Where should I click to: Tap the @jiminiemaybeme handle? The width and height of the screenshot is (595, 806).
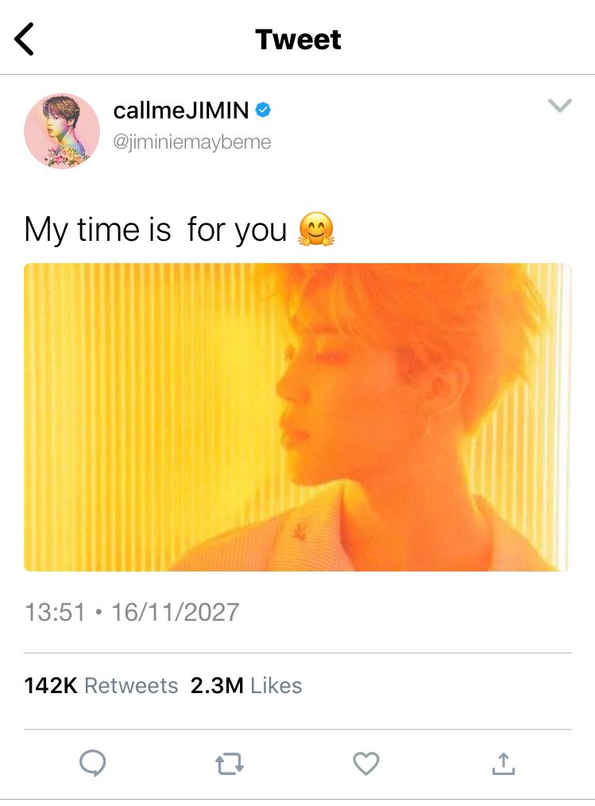(192, 142)
